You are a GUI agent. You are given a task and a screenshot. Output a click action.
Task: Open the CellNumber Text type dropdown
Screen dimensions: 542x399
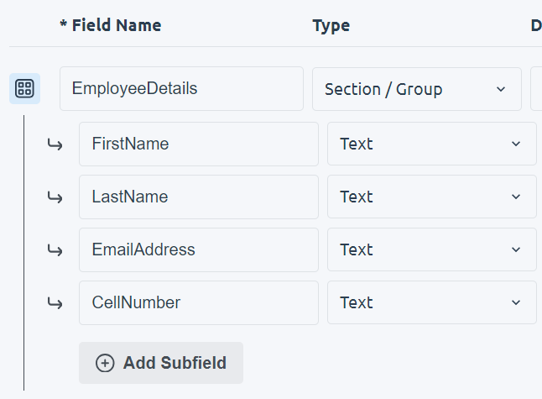click(x=431, y=302)
